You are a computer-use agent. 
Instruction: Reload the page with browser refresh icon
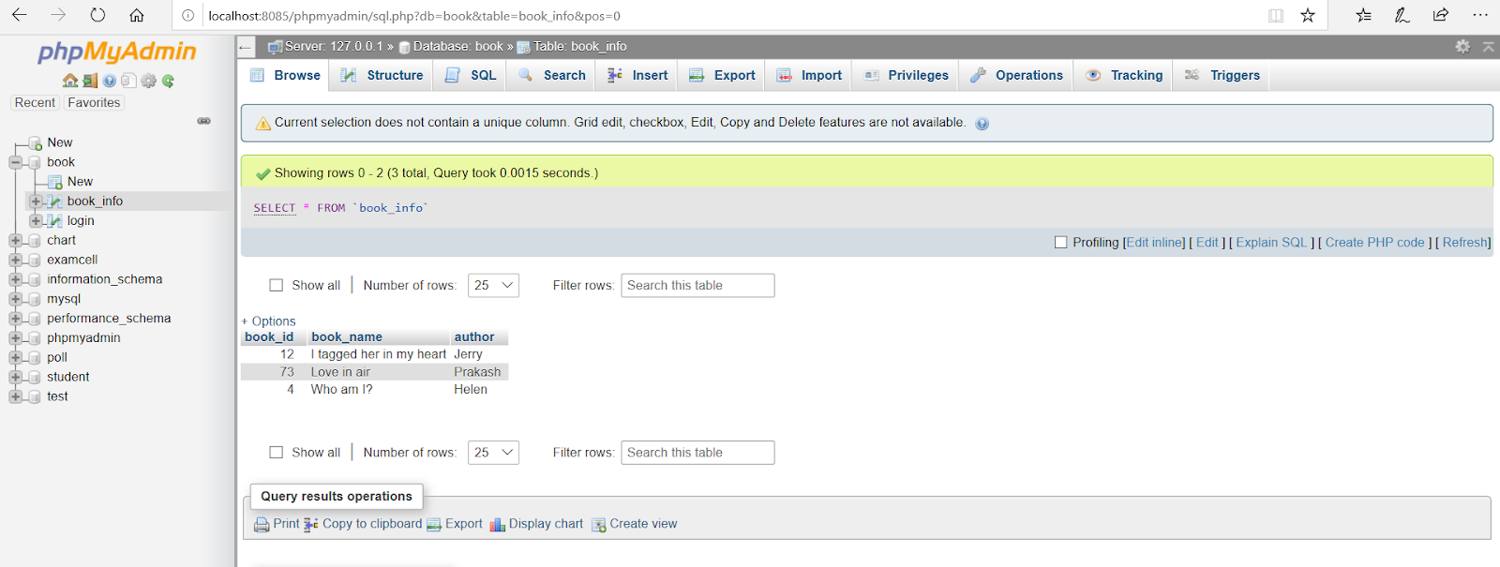pyautogui.click(x=97, y=15)
